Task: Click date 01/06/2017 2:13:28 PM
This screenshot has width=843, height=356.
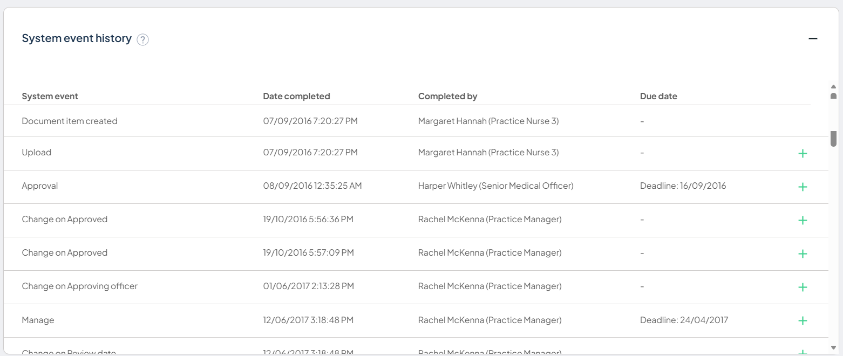Action: pos(308,286)
